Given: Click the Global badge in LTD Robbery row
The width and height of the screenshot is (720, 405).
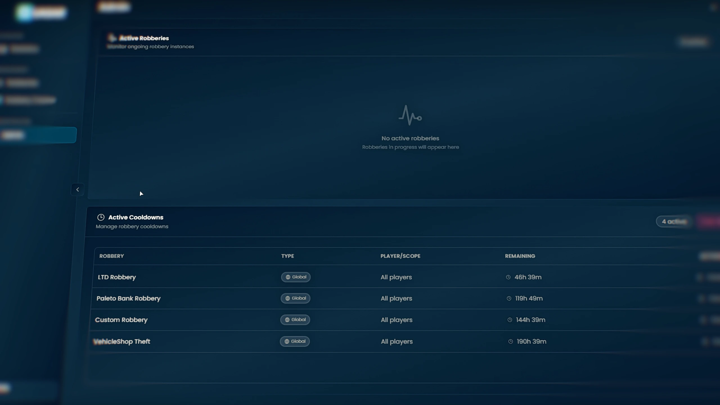Looking at the screenshot, I should pos(296,277).
